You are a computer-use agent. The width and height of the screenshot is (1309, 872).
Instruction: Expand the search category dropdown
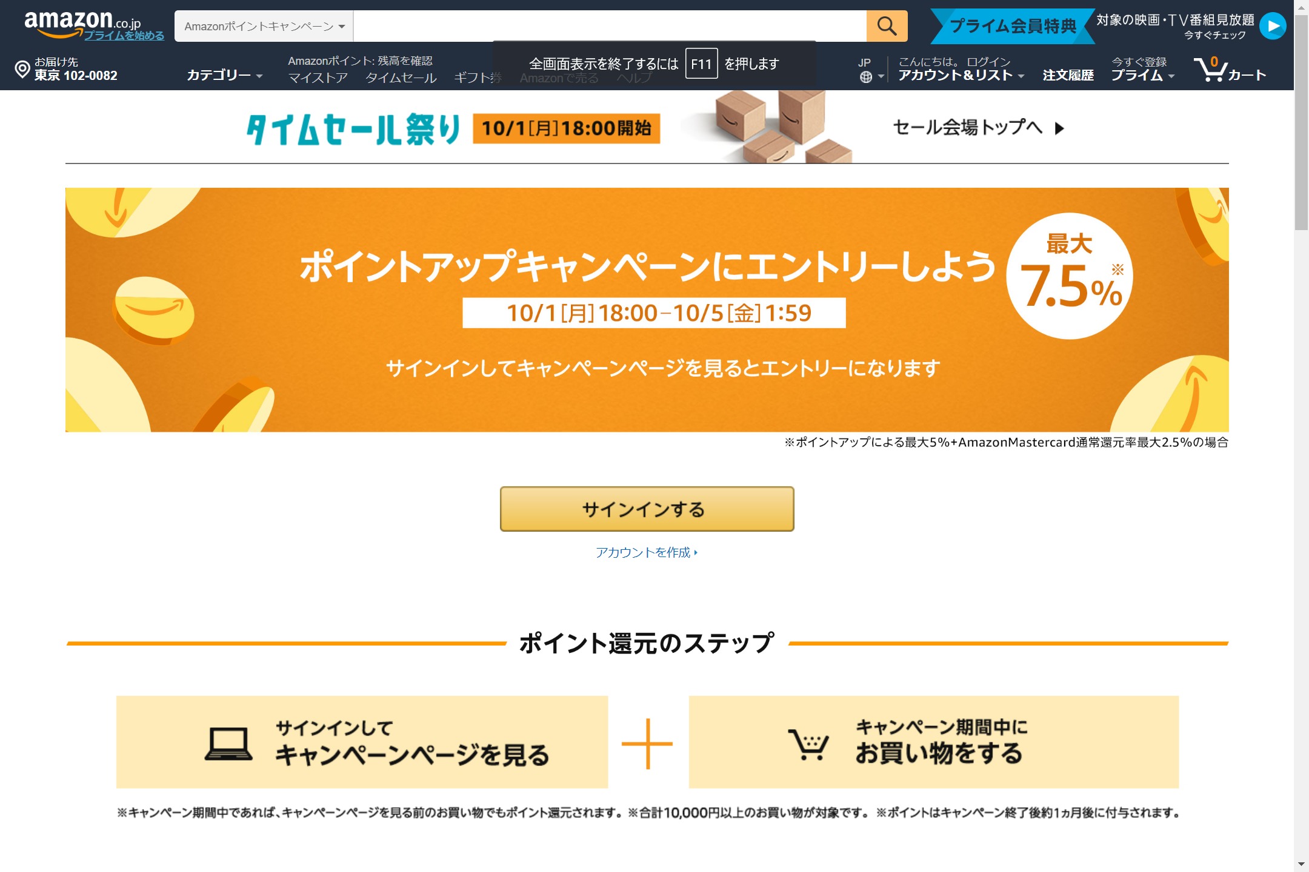264,26
